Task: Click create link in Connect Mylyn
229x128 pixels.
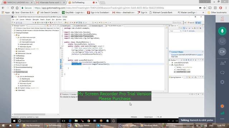Action: pos(199,55)
